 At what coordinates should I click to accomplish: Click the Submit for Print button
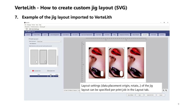pyautogui.click(x=150, y=95)
